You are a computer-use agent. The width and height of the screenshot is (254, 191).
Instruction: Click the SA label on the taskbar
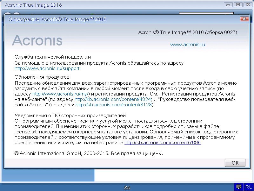coord(127,188)
